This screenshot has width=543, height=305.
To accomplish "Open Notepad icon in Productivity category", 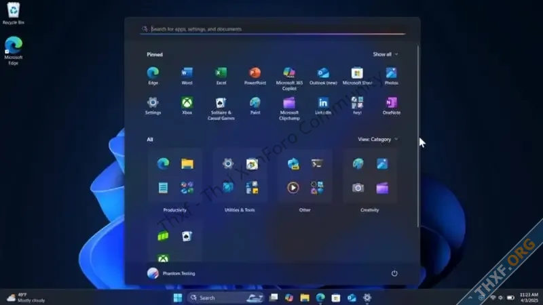I will (163, 188).
